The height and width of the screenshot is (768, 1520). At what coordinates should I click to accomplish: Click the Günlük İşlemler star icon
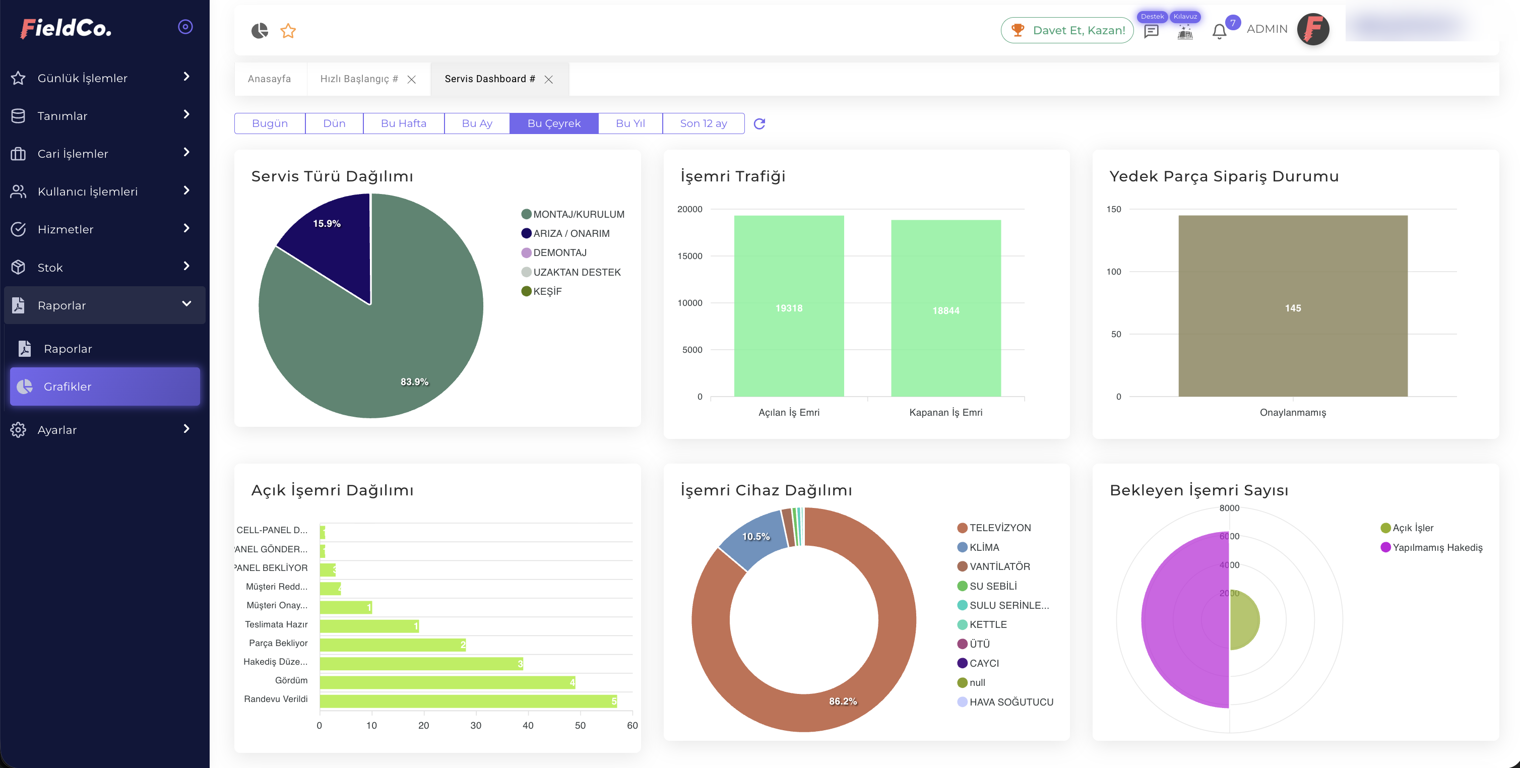coord(18,78)
